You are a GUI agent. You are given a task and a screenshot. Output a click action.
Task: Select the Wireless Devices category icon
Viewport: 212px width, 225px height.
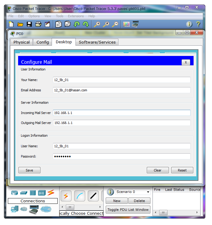tap(42, 193)
